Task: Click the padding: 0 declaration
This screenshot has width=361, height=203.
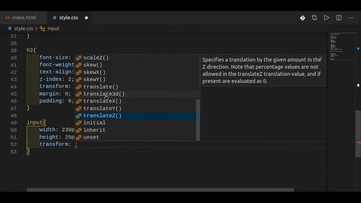Action: (56, 101)
